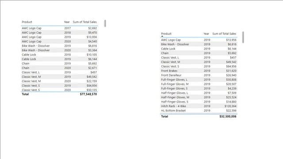This screenshot has height=159, width=283.
Task: Select the $9,470 sales value
Action: 92,33
